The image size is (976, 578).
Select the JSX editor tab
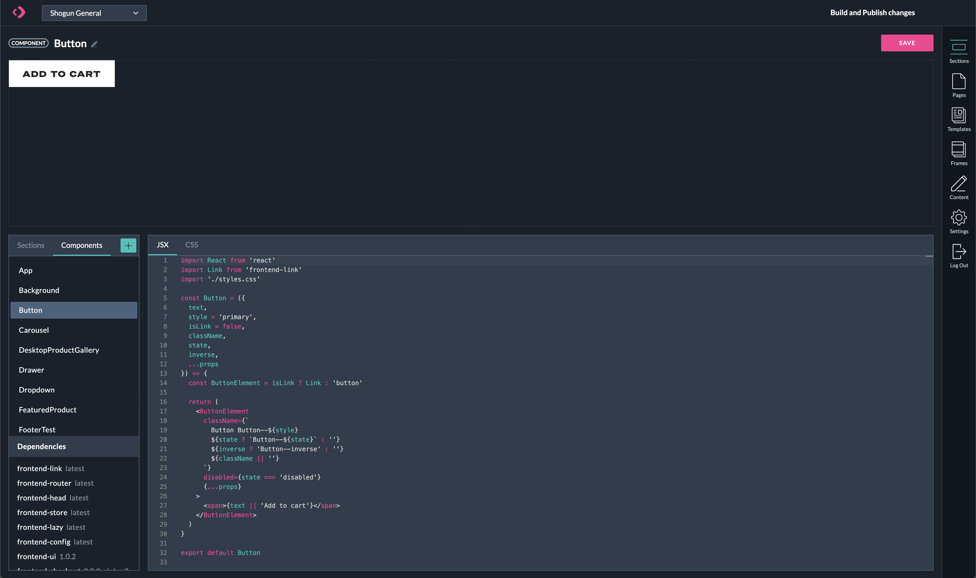coord(162,245)
